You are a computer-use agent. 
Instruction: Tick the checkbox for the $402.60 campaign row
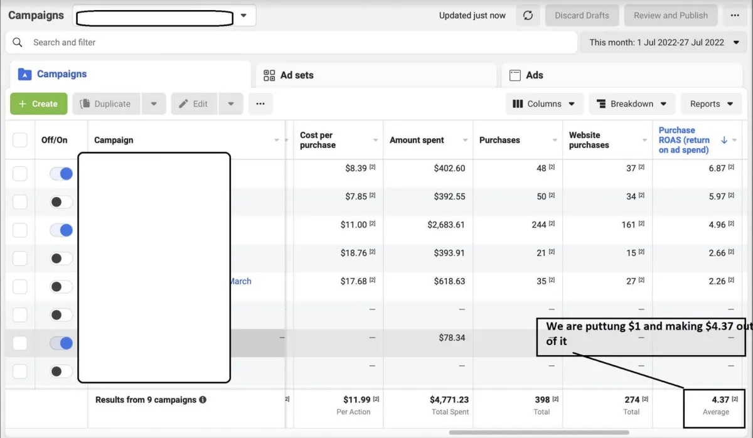pos(20,174)
